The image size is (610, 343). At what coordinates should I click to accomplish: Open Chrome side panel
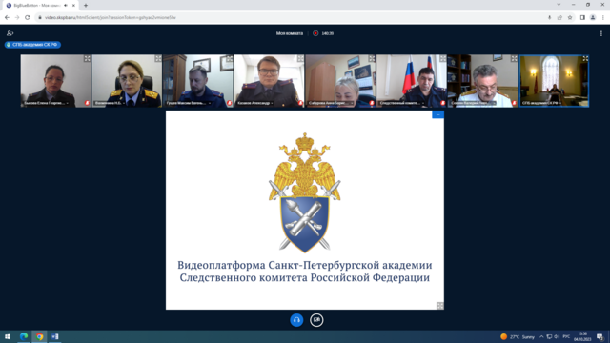[x=582, y=17]
